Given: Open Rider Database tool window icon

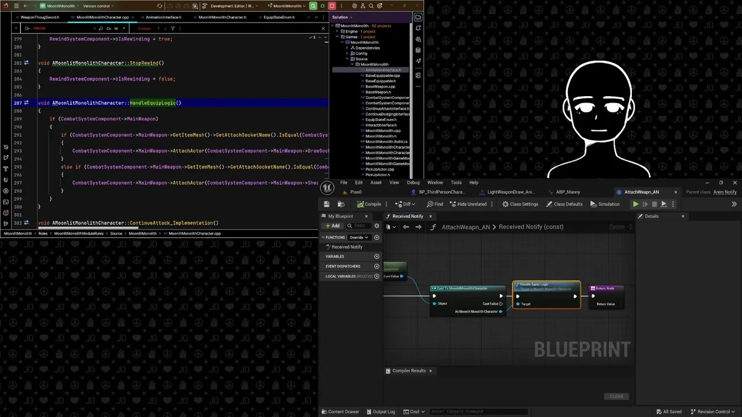Looking at the screenshot, I should [418, 50].
